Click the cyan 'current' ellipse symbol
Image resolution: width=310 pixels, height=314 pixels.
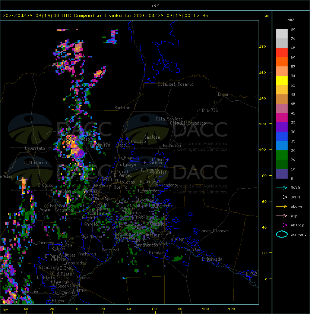pos(282,234)
